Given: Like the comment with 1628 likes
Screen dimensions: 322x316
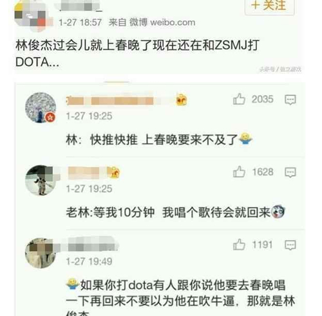Looking at the screenshot, I should click(x=239, y=171).
